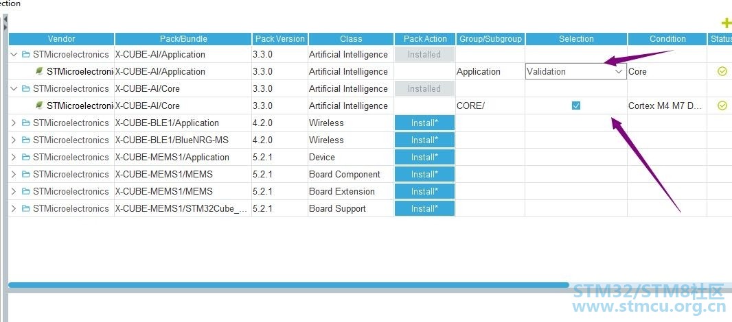Expand the X-CUBE-MEMS1/STM32Cube Board Support row
The width and height of the screenshot is (732, 322).
[x=14, y=208]
